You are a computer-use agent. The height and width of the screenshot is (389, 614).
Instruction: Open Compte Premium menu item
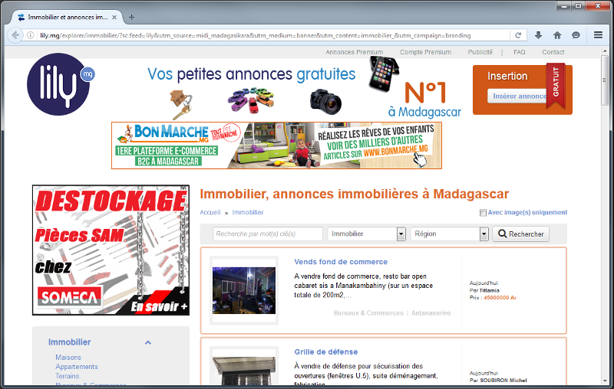click(x=425, y=52)
